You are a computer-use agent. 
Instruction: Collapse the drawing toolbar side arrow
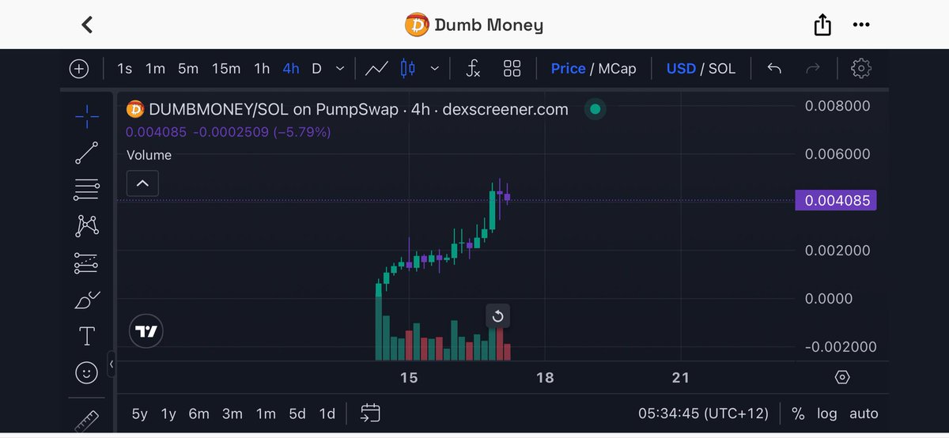click(112, 364)
